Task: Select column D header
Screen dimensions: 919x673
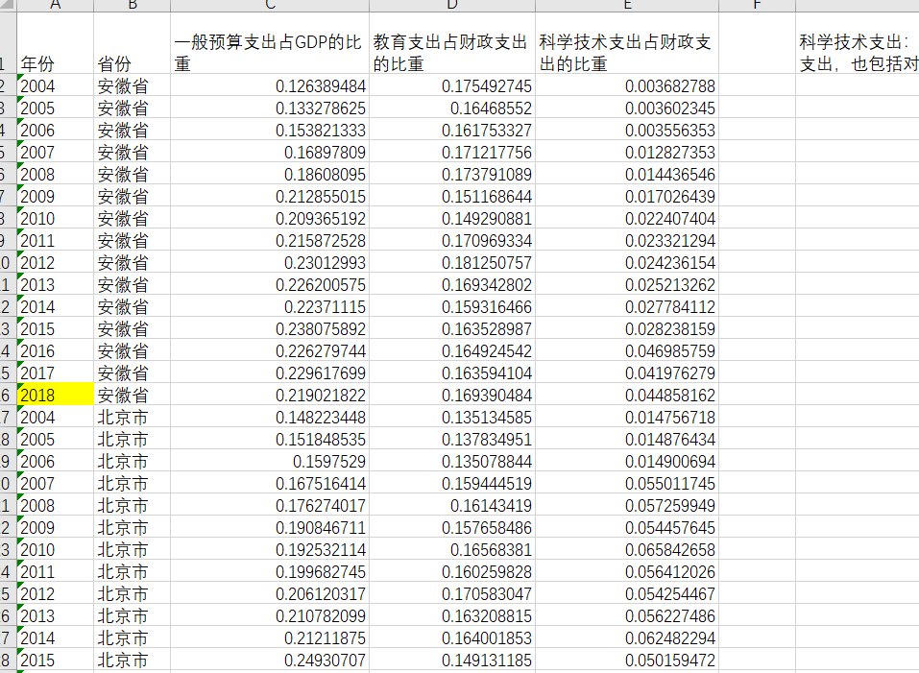Action: [452, 5]
